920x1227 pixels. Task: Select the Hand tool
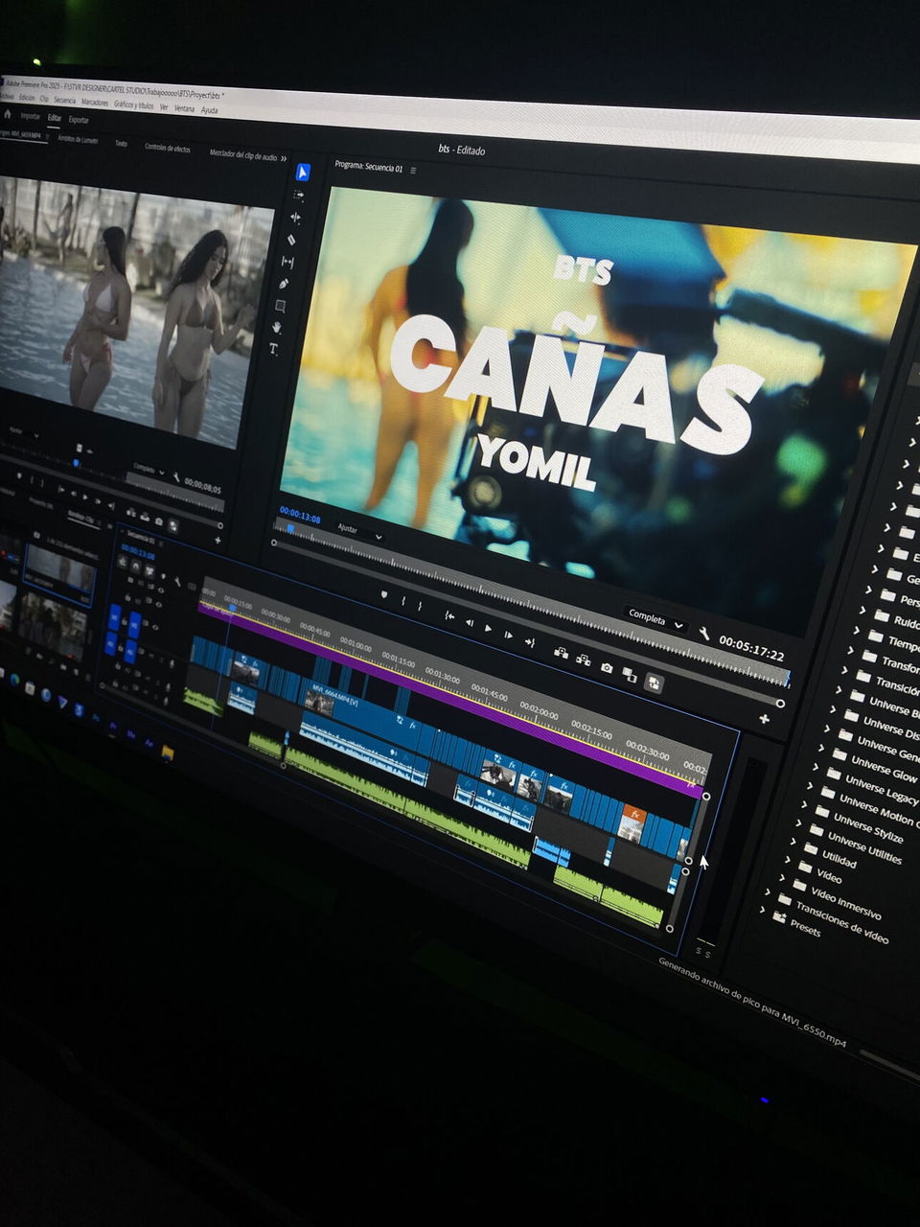[277, 328]
